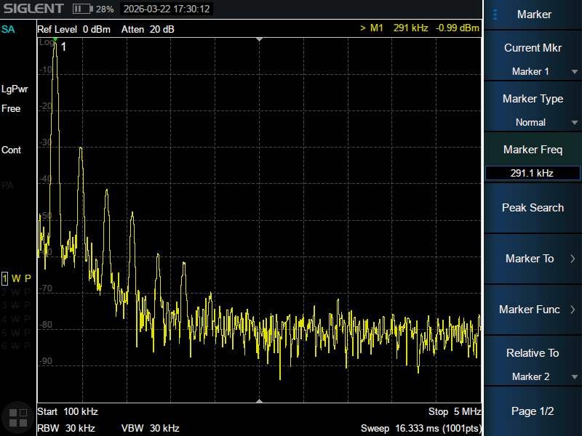The image size is (582, 436).
Task: Click the Marker Freq field showing 291.1 kHz
Action: pyautogui.click(x=533, y=173)
